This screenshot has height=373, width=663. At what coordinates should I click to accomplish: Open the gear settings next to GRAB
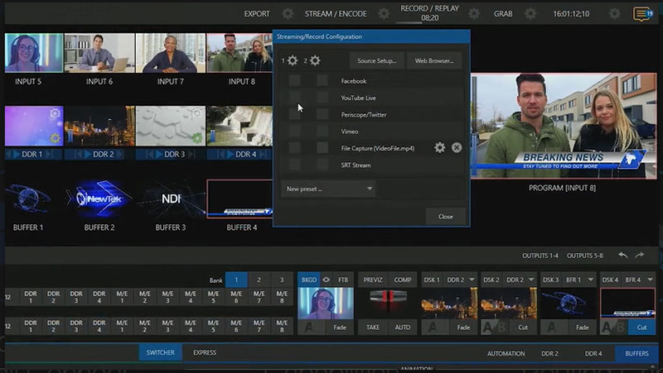pos(531,14)
